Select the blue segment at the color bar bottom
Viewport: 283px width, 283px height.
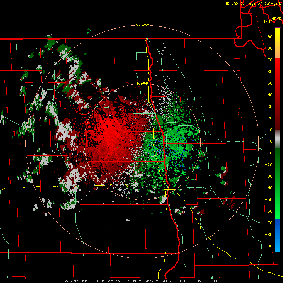(x=278, y=235)
